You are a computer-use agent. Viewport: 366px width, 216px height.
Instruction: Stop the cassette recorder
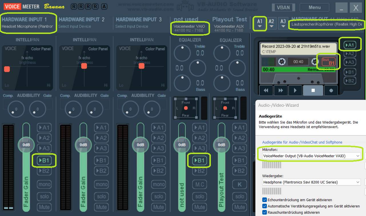(x=313, y=90)
